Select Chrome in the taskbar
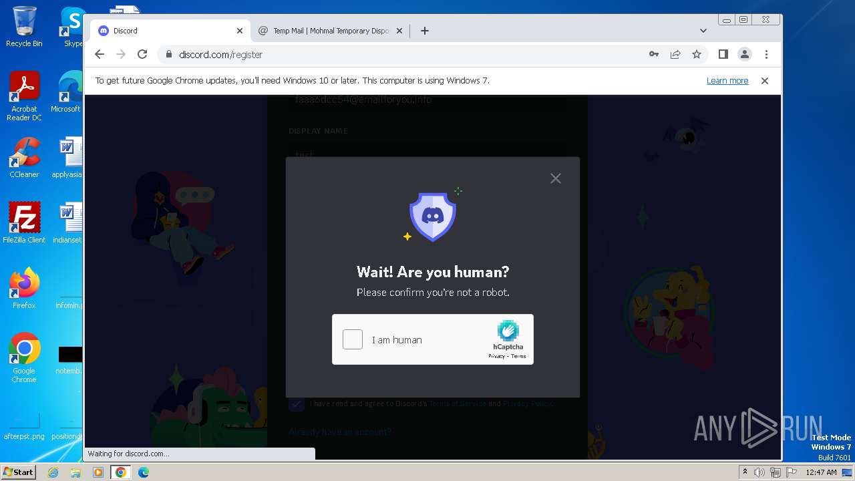This screenshot has width=855, height=481. pos(121,472)
